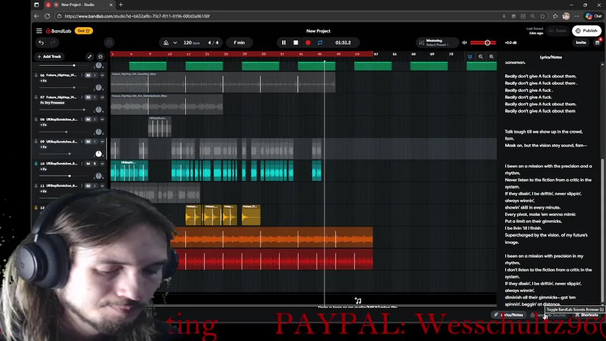Zoom out the timeline
606x341 pixels.
click(x=481, y=57)
